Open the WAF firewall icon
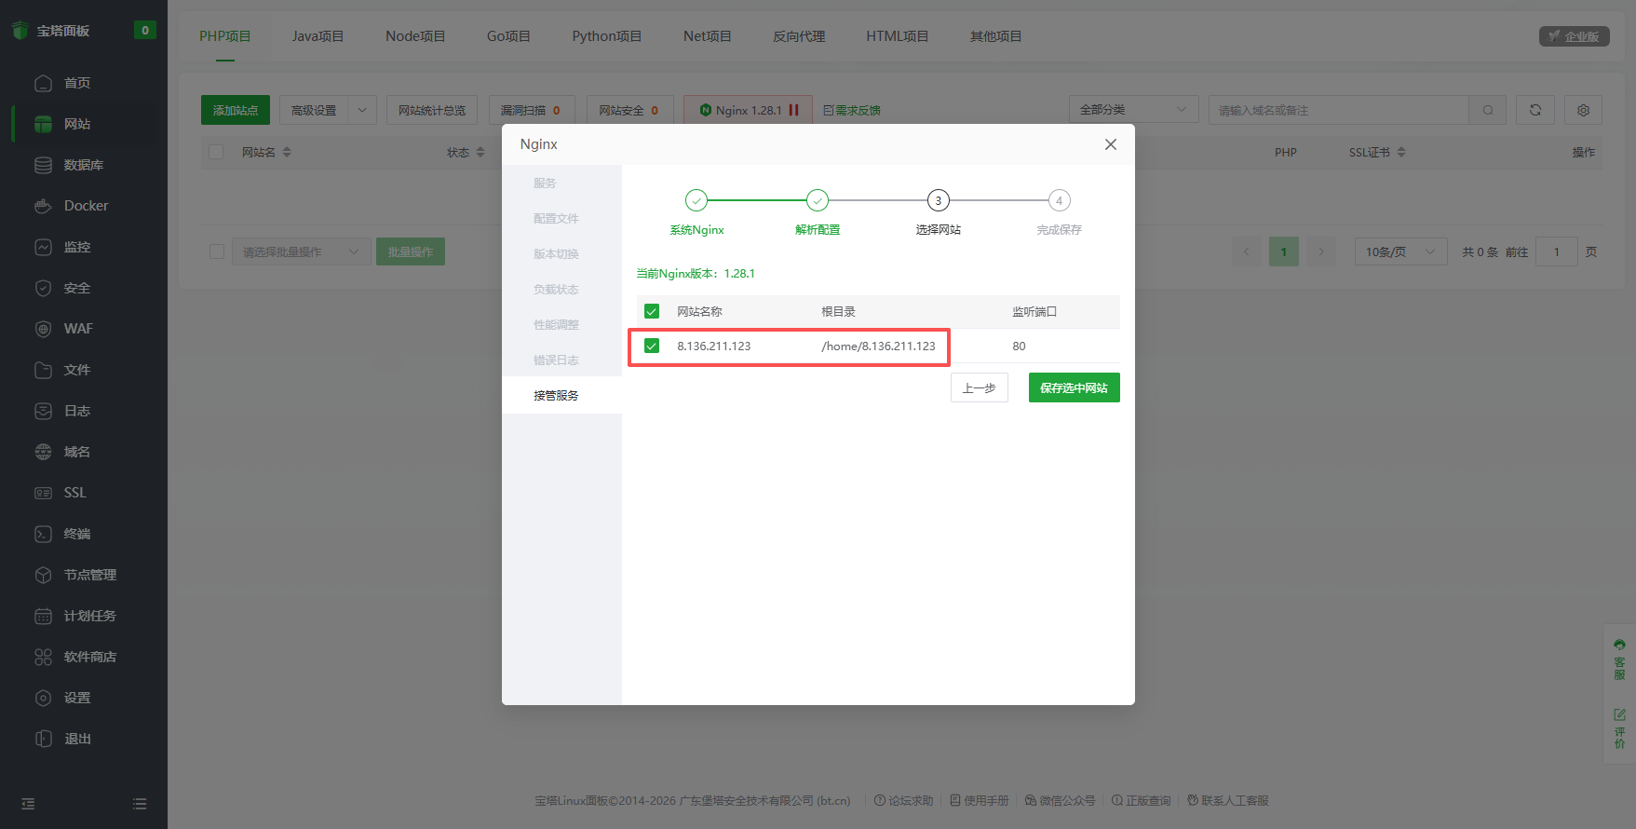1636x829 pixels. click(43, 329)
